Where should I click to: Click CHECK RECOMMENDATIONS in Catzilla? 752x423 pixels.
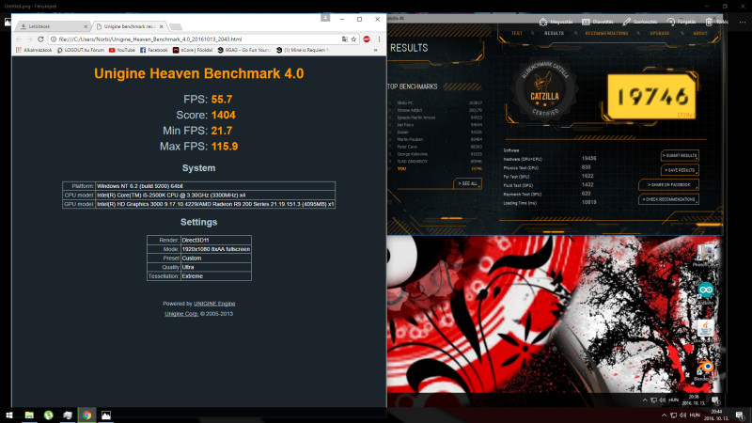[668, 199]
